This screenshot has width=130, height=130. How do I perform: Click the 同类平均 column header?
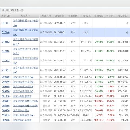(x=110, y=16)
